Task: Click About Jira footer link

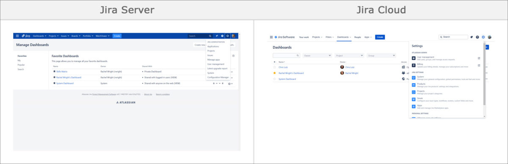Action: tap(148, 94)
